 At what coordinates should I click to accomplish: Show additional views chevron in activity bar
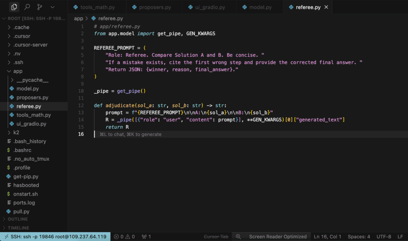click(53, 7)
